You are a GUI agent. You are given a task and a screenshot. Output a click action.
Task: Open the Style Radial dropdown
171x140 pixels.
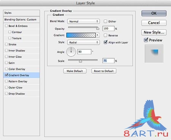(x=84, y=42)
